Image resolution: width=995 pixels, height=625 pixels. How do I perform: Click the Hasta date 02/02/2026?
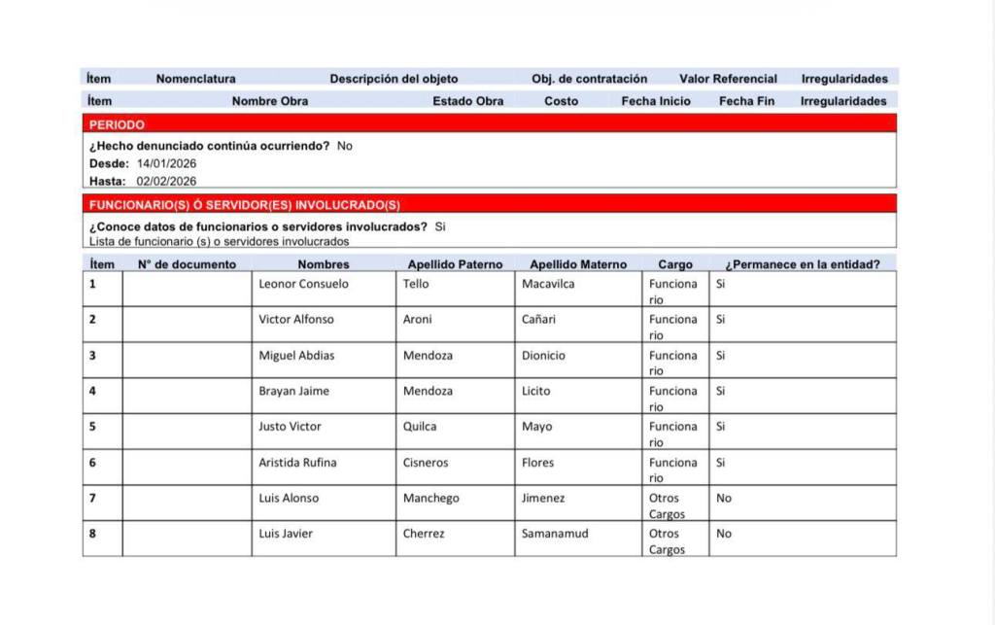pyautogui.click(x=166, y=181)
